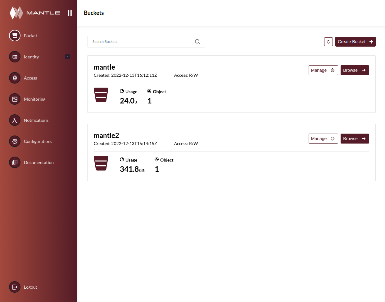This screenshot has width=385, height=302.
Task: Click the Create Bucket button
Action: [x=356, y=42]
